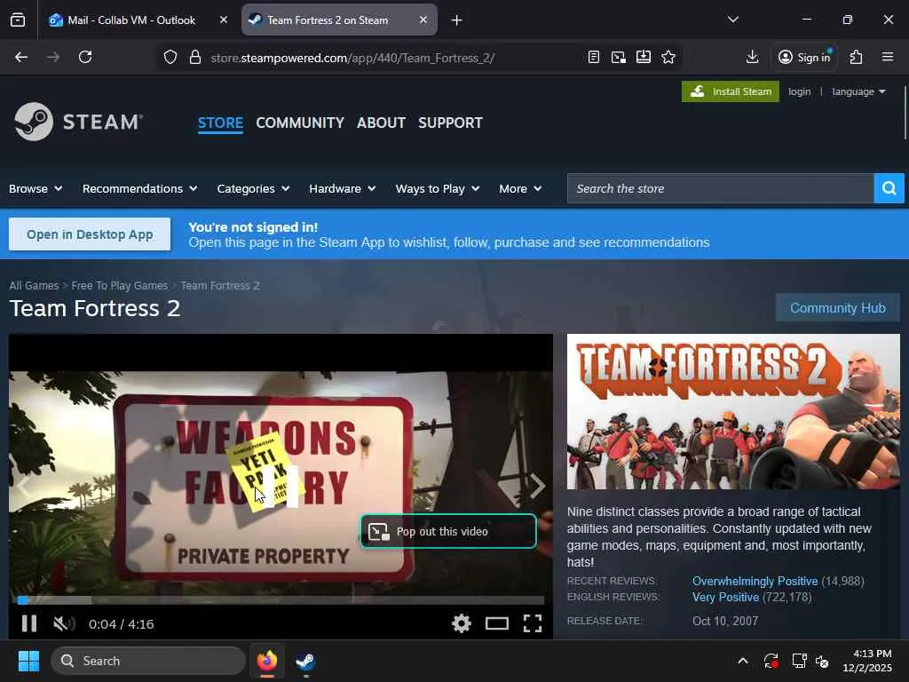Expand Ways to Play dropdown
The width and height of the screenshot is (909, 682).
coord(438,188)
